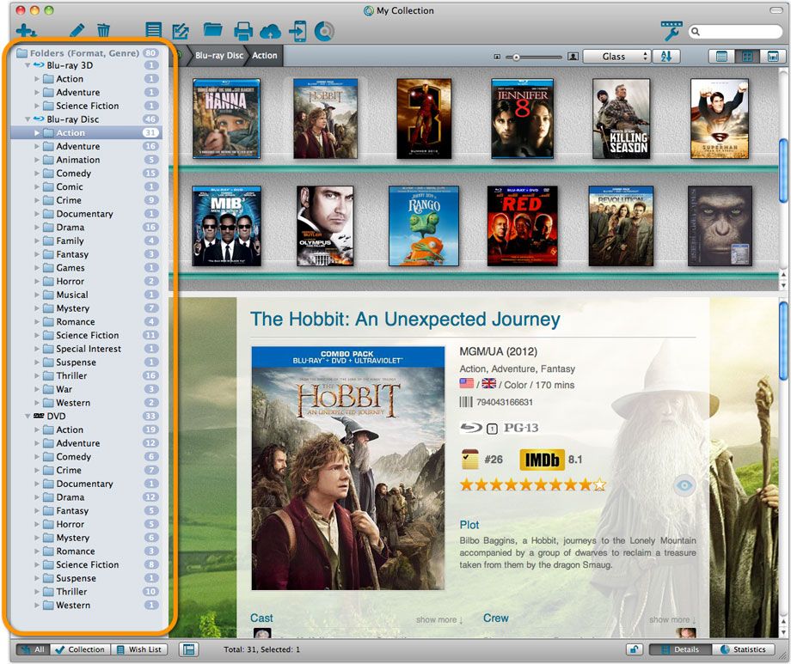Switch to the Statistics tab
The width and height of the screenshot is (791, 664).
(x=744, y=649)
